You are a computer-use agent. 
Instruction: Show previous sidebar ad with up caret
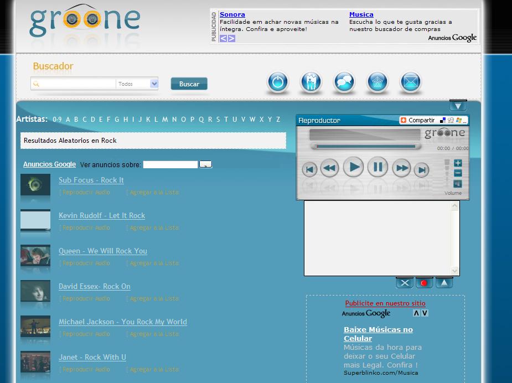point(416,313)
